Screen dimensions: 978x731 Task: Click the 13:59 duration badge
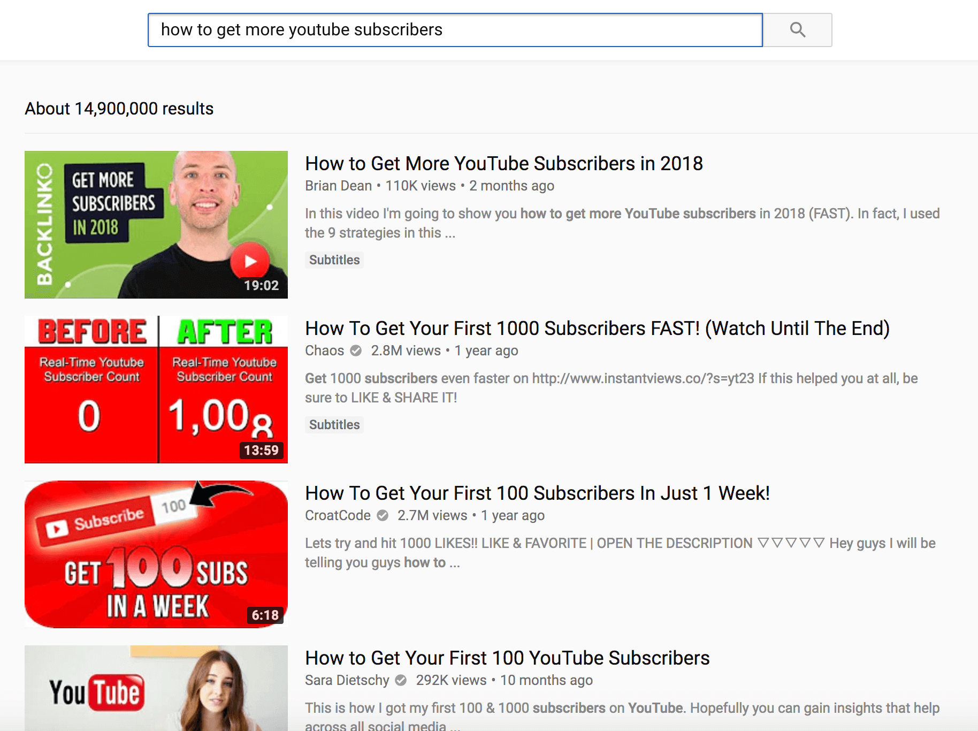(x=262, y=451)
